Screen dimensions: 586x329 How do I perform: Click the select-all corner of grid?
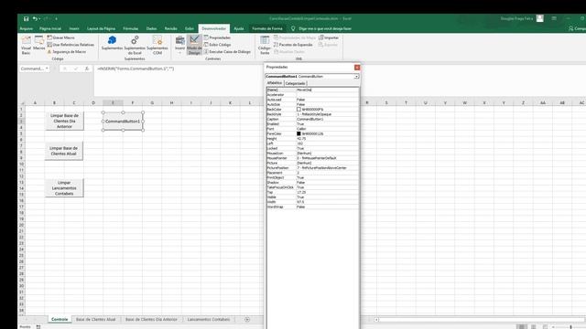tap(22, 103)
